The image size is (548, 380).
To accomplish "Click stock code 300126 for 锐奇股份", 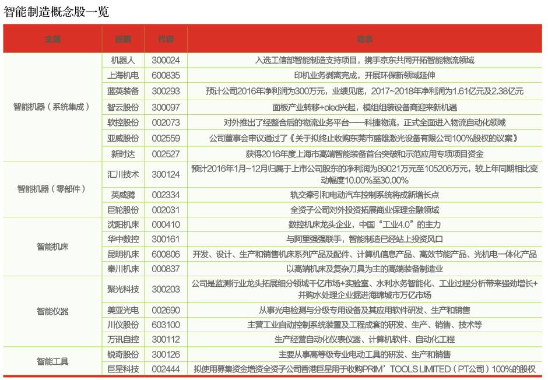I will point(166,354).
